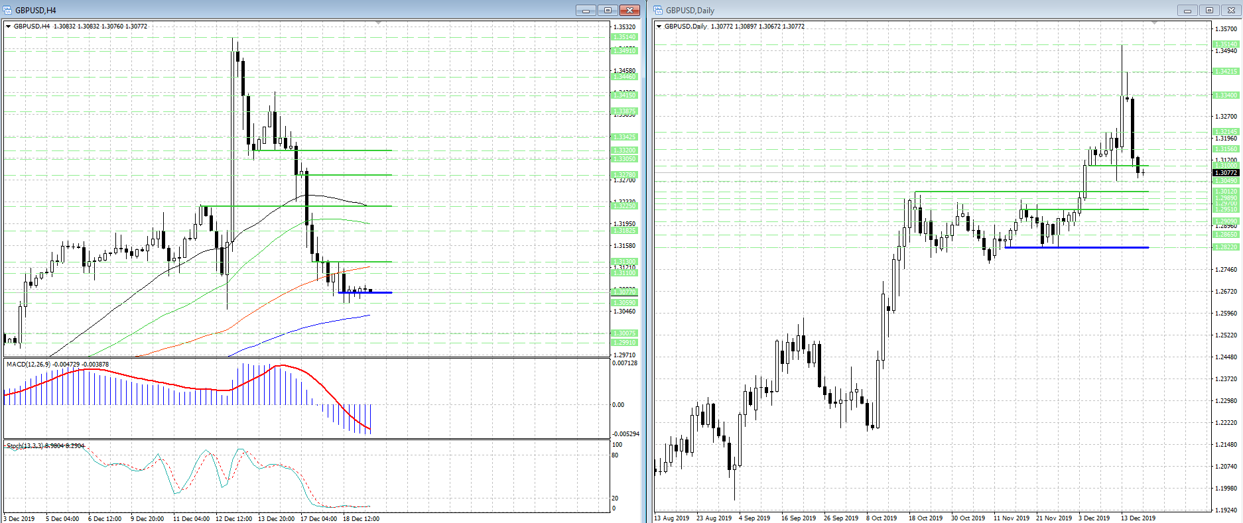The width and height of the screenshot is (1243, 523).
Task: Activate the GBPUSD,H4 title bar
Action: pyautogui.click(x=292, y=10)
